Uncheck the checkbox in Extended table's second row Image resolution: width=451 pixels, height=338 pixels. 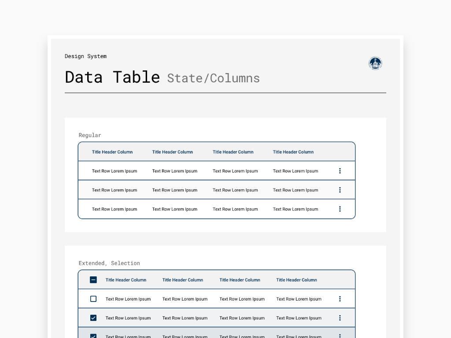[x=93, y=318]
